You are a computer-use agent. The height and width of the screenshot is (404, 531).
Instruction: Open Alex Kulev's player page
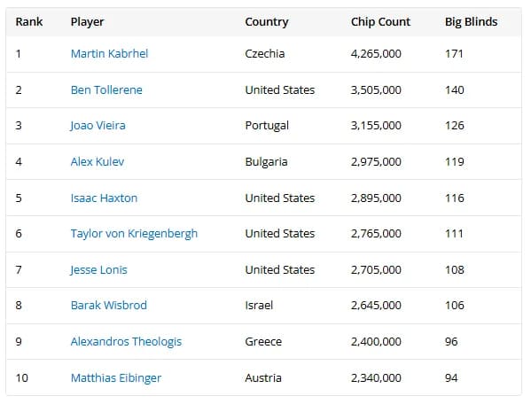tap(98, 162)
